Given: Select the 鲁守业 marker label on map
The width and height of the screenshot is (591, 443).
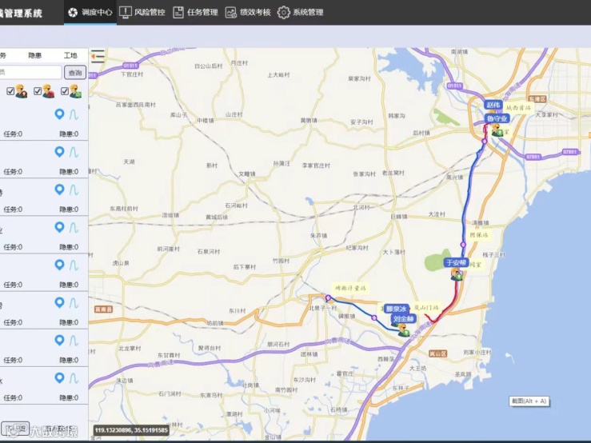Looking at the screenshot, I should 497,118.
